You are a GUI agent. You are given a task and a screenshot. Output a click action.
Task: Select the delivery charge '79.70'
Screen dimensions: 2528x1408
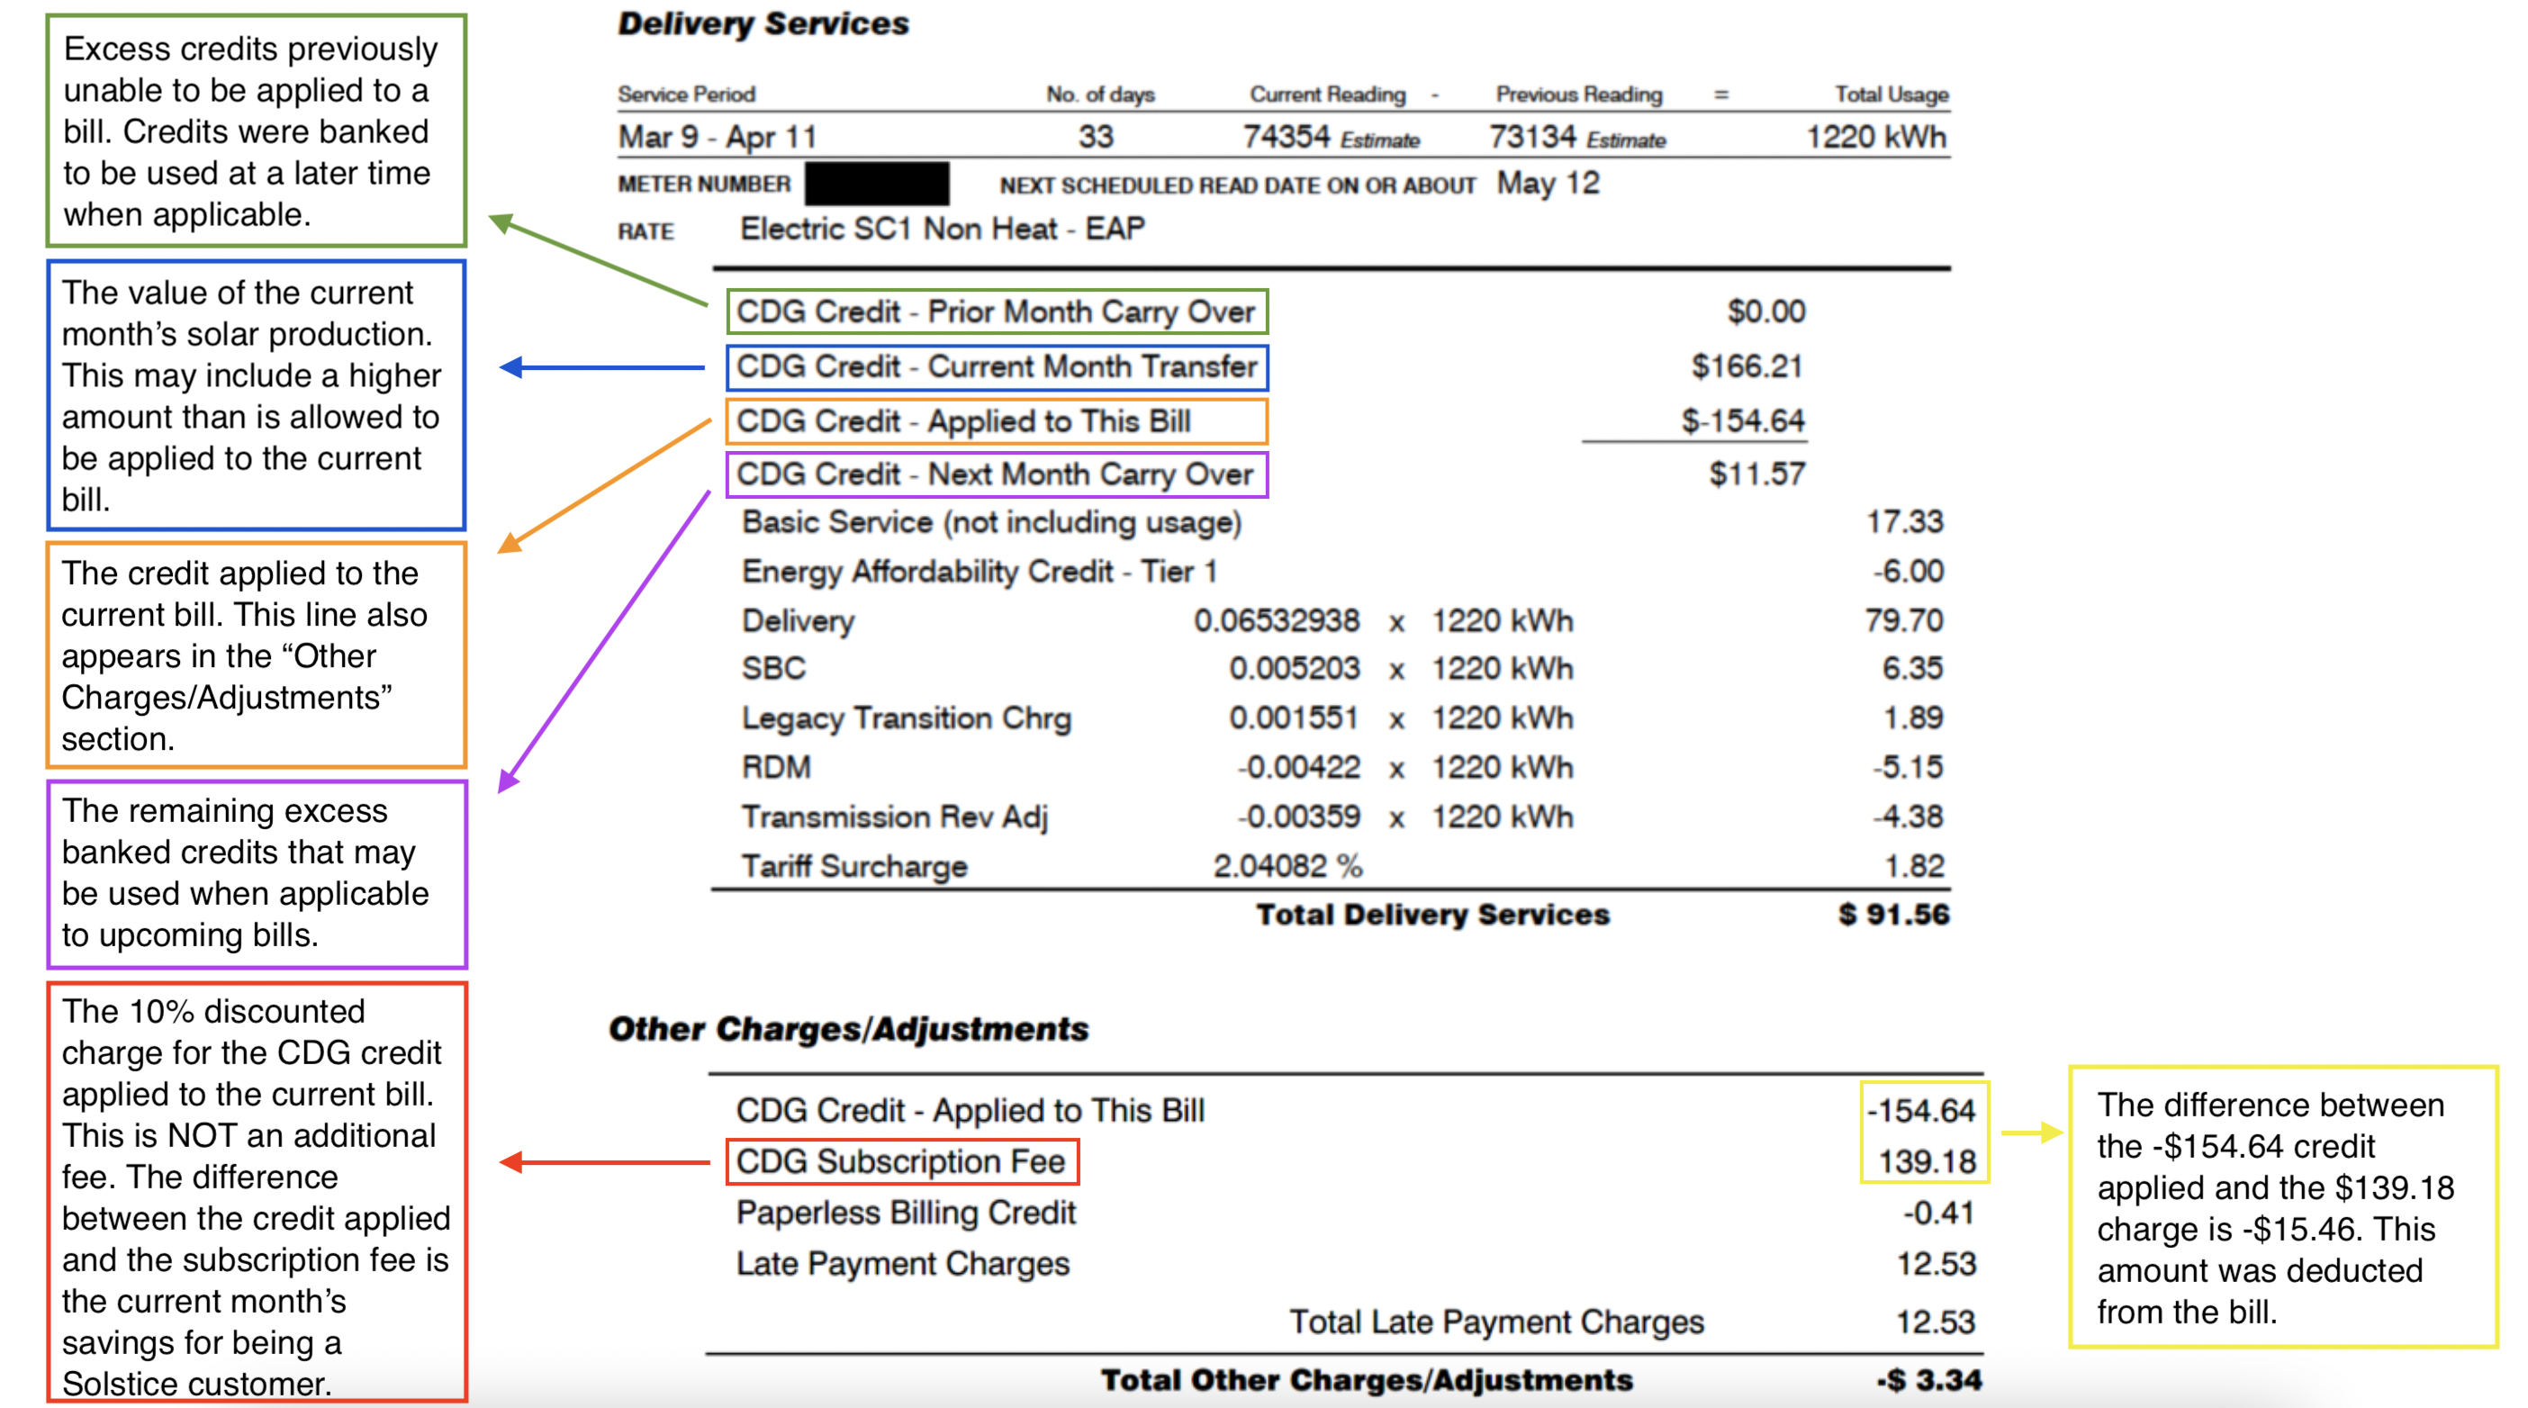coord(1904,620)
